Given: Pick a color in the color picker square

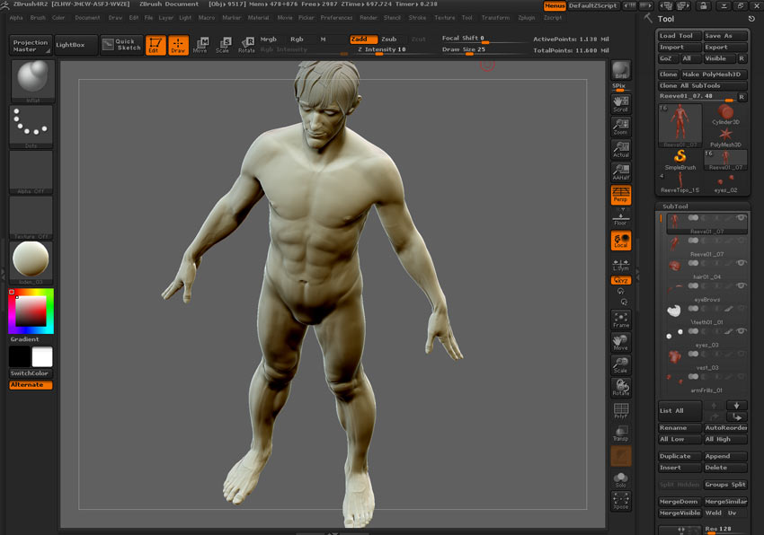Looking at the screenshot, I should [31, 311].
